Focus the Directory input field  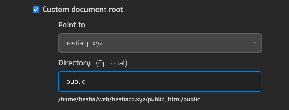(x=160, y=81)
